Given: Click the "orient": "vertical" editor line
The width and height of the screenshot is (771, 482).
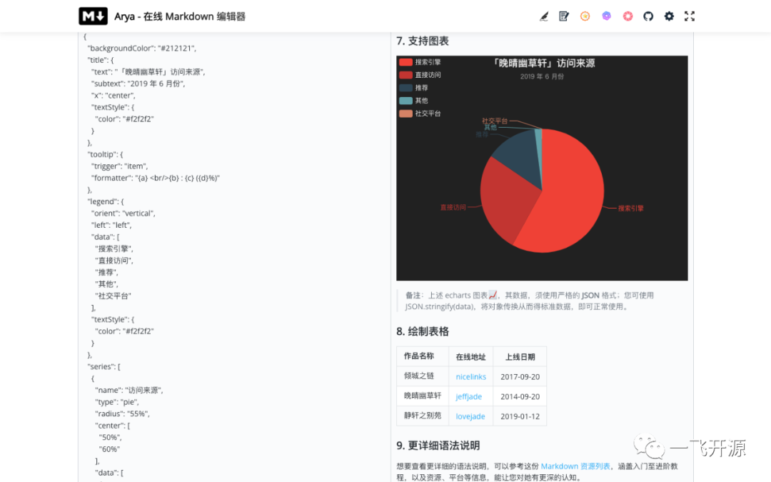Looking at the screenshot, I should (x=123, y=214).
